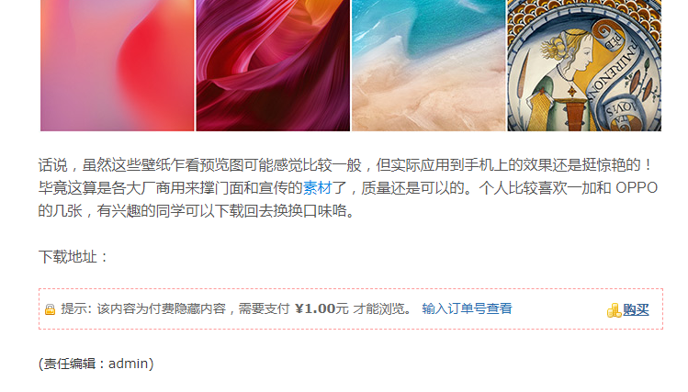The width and height of the screenshot is (688, 392).
Task: Open the pink-red gradient wallpaper image
Action: click(118, 65)
